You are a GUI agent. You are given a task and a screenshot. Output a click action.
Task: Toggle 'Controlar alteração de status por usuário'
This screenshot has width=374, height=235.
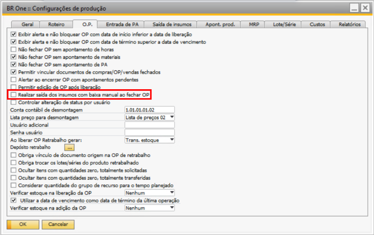coord(14,102)
